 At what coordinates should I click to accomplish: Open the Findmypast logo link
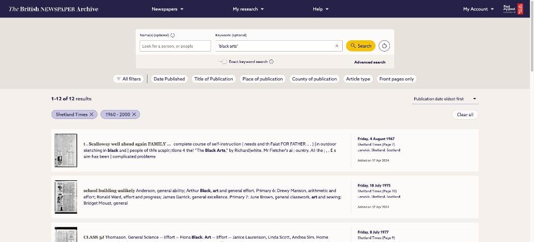pyautogui.click(x=513, y=9)
